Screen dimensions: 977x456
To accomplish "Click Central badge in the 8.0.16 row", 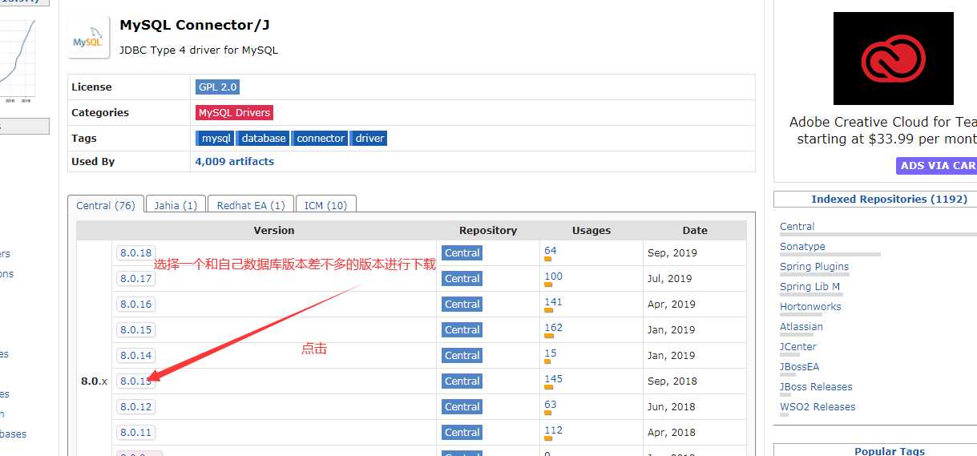I will point(462,304).
